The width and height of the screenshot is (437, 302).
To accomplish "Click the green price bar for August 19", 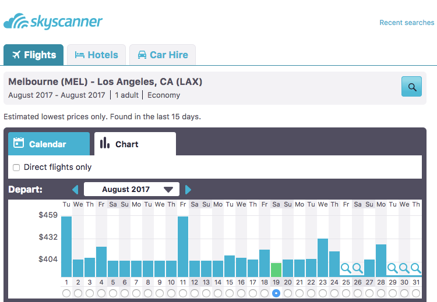I will (276, 270).
